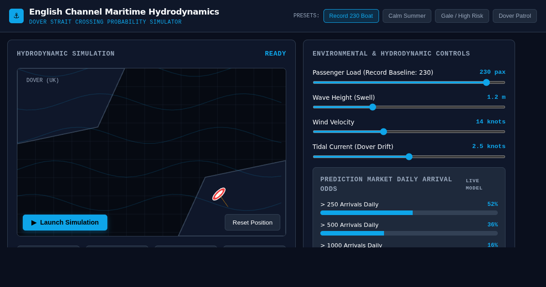This screenshot has height=287, width=546.
Task: Adjust the Tidal Current Dover Drift slider
Action: pyautogui.click(x=409, y=157)
